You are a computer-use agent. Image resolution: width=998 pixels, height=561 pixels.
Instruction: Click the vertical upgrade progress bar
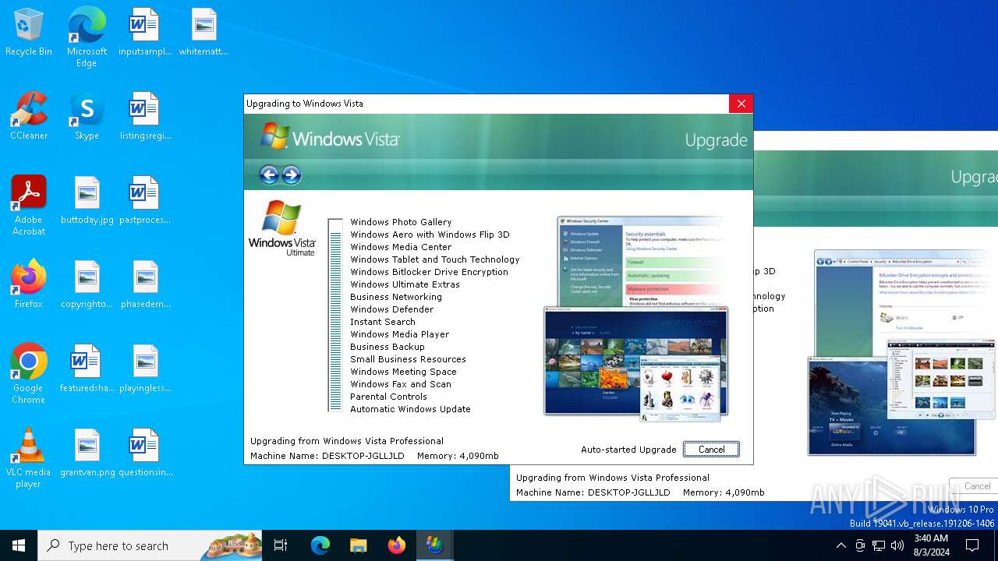point(335,315)
